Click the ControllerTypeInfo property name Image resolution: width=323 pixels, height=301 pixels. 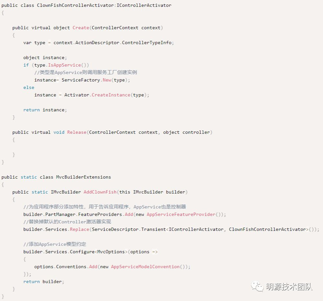click(x=147, y=43)
